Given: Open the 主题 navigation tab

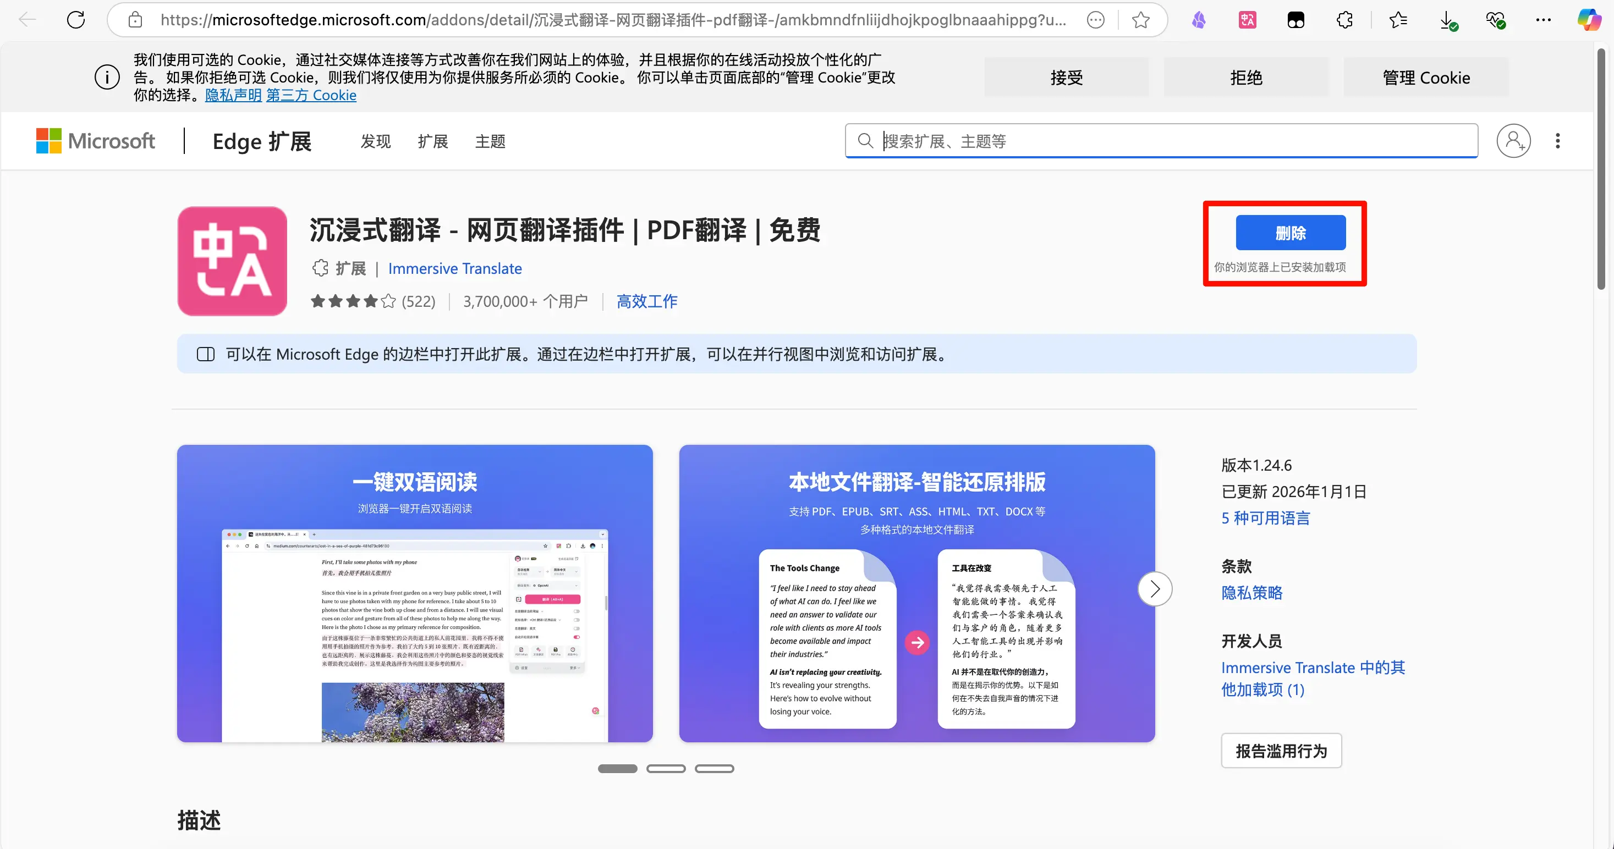Looking at the screenshot, I should 490,141.
